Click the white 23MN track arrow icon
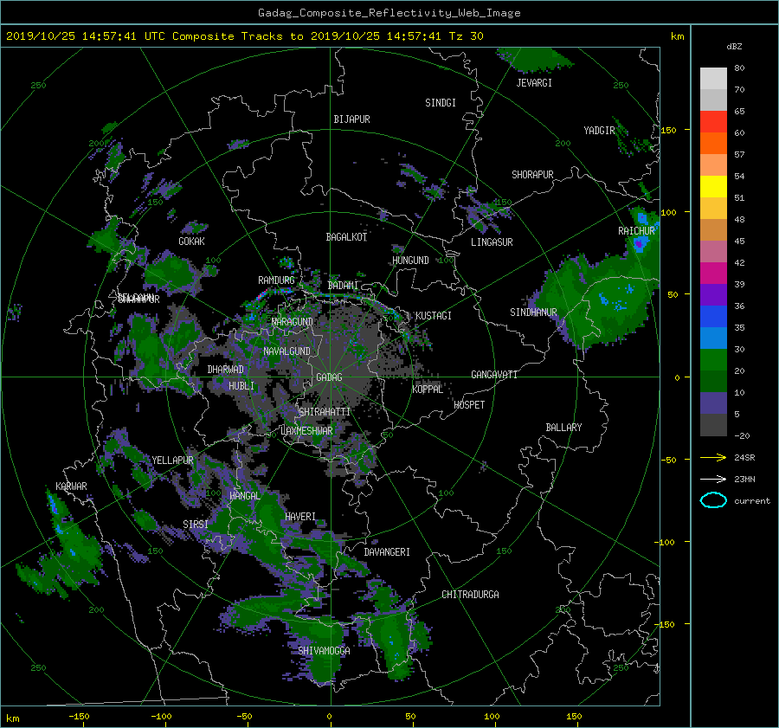This screenshot has width=779, height=728. click(713, 479)
